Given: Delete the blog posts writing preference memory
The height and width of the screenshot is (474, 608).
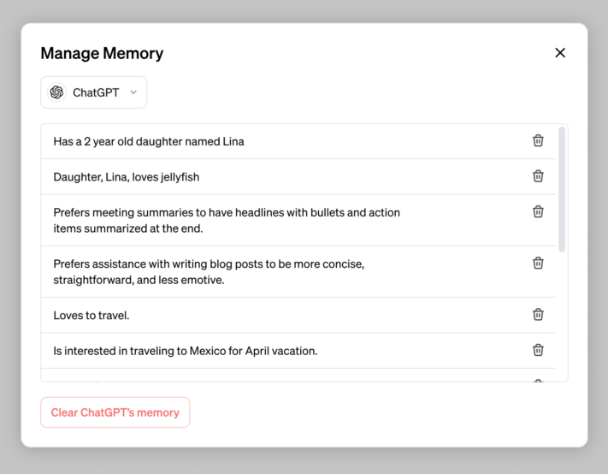Looking at the screenshot, I should 538,263.
